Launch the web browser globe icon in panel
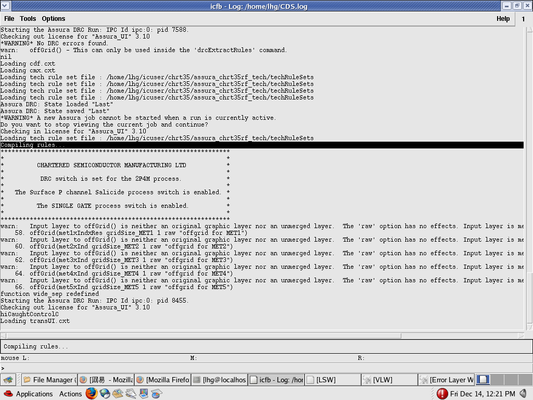The image size is (533, 400). coord(105,394)
